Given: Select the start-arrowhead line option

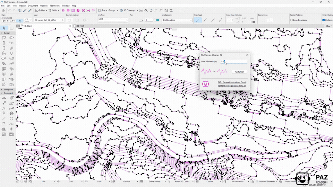Looking at the screenshot, I should tap(205, 20).
